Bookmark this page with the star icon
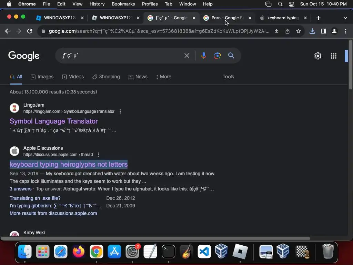 click(299, 31)
